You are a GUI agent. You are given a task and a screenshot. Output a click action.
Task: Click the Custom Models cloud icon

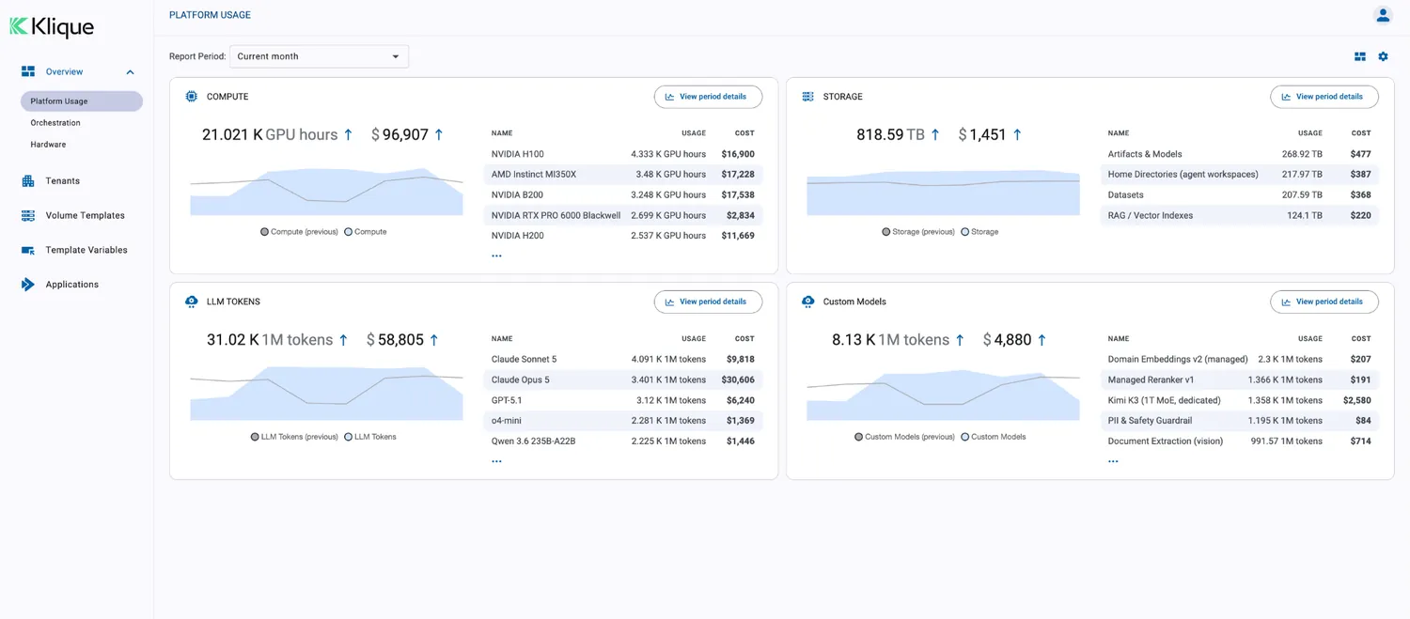[807, 302]
